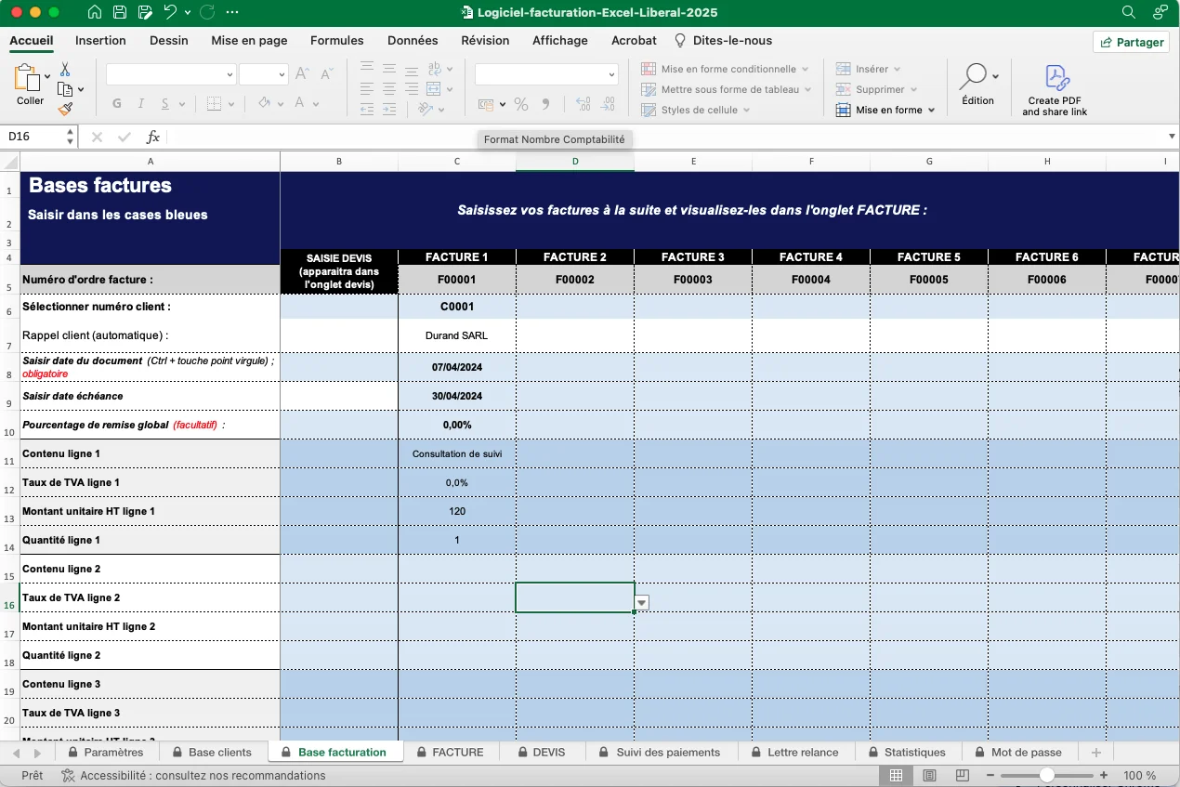This screenshot has width=1180, height=787.
Task: Click the insert function fx icon
Action: (x=153, y=137)
